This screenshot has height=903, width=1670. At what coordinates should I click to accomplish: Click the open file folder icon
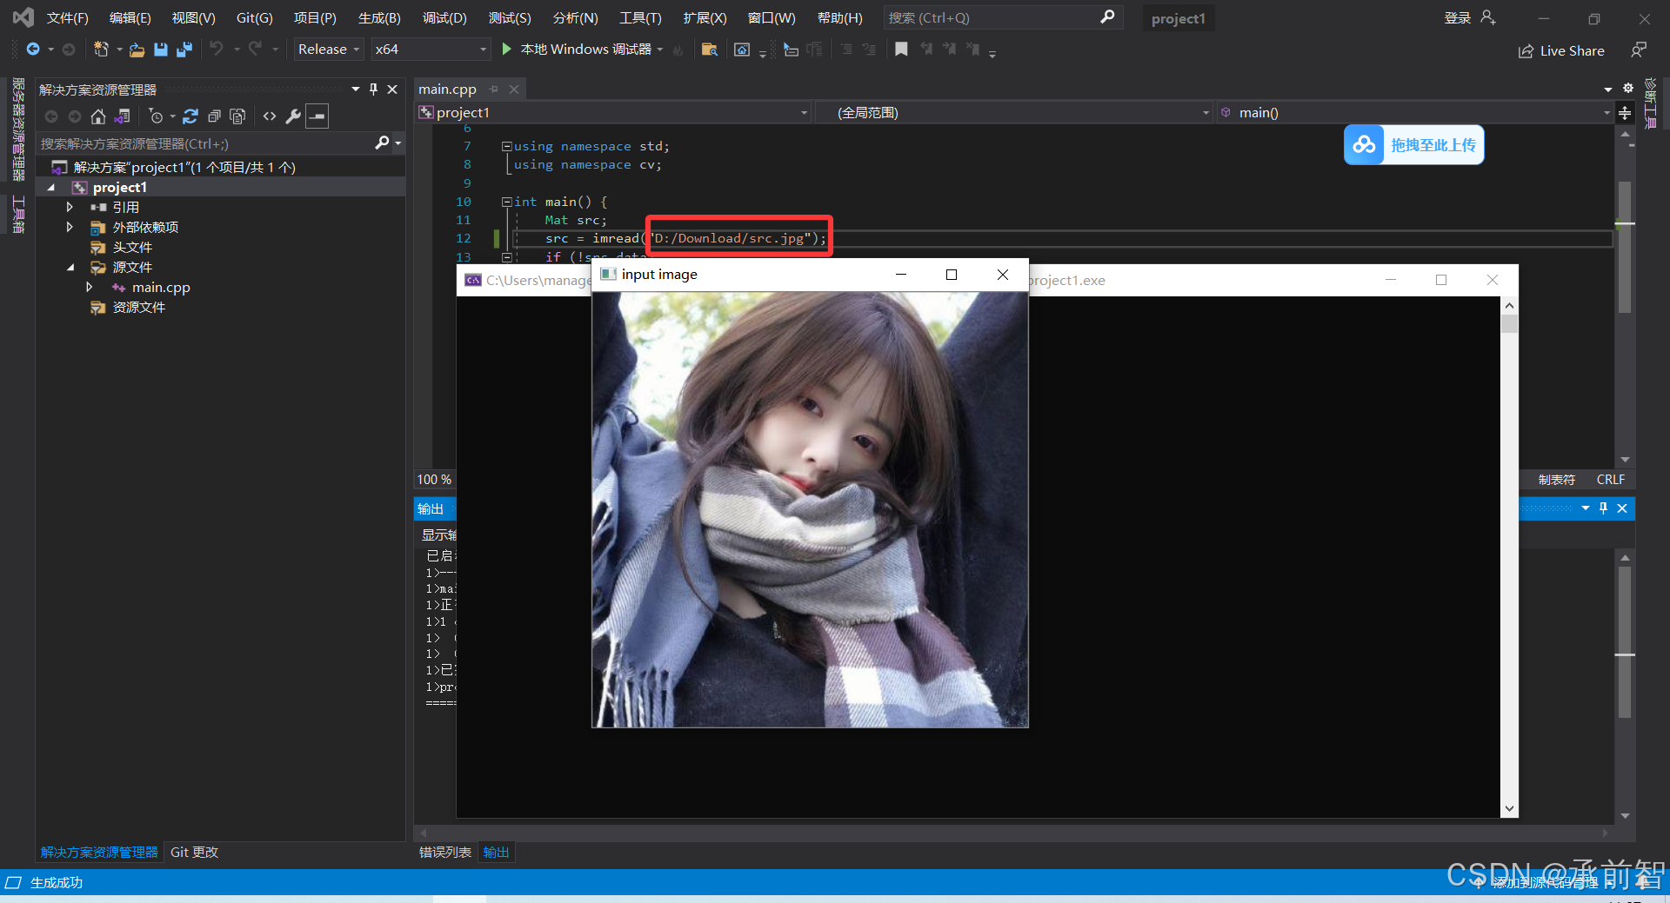137,50
